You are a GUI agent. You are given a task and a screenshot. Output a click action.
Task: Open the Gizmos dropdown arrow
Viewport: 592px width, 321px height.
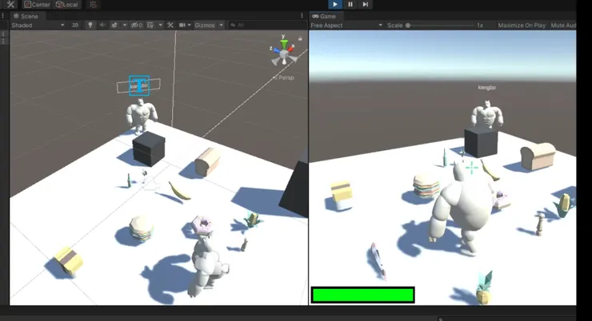pyautogui.click(x=222, y=26)
